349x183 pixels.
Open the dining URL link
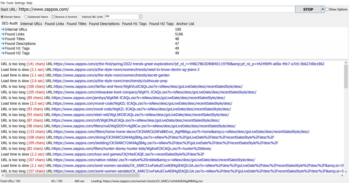[x=164, y=137]
